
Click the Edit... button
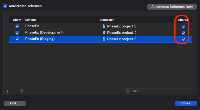(15, 103)
